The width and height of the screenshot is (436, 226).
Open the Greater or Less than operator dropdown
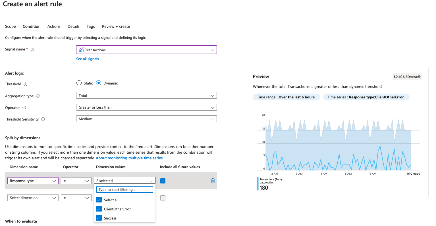(146, 107)
